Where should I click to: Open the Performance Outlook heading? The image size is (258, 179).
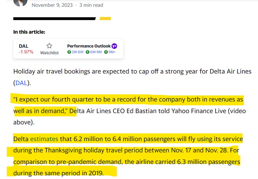(x=89, y=46)
